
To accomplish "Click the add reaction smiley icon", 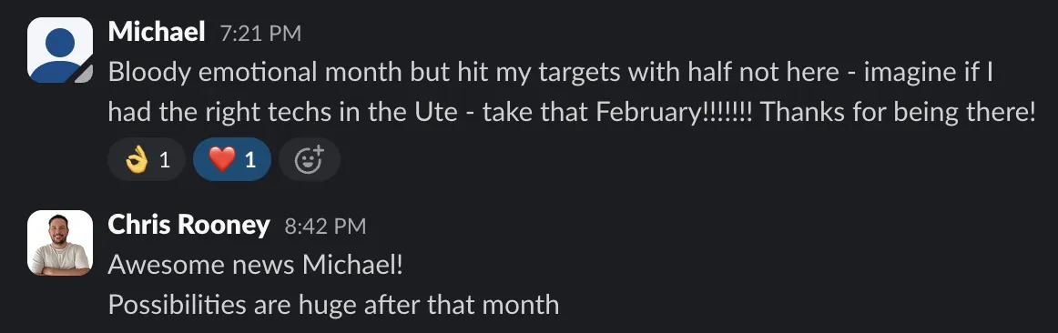I will coord(310,160).
